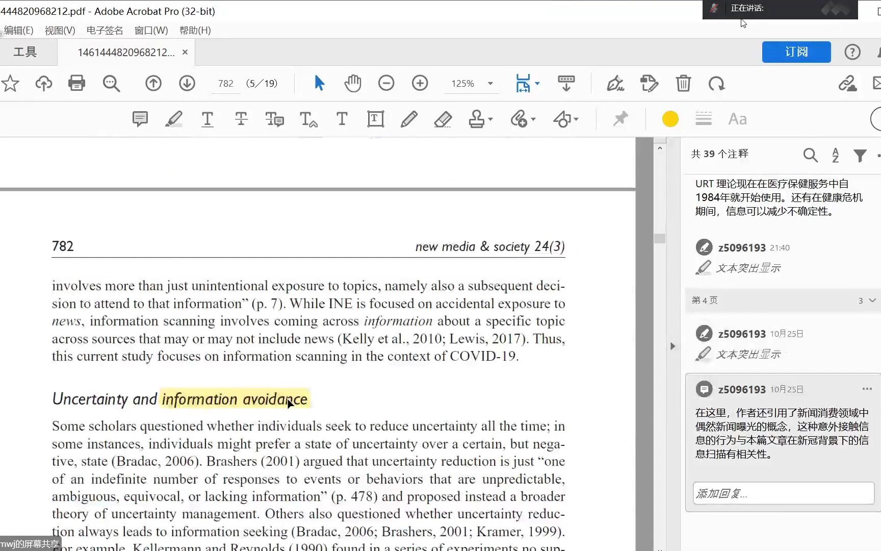Open the fill and sign pen tool
The height and width of the screenshot is (551, 881).
(615, 83)
